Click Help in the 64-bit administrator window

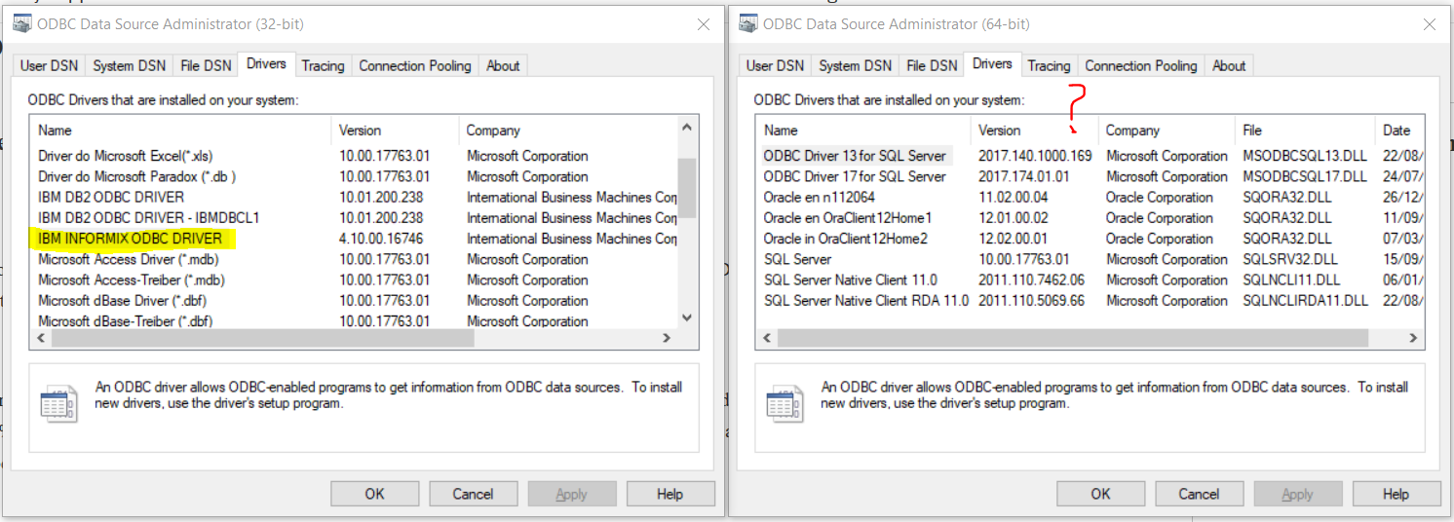[x=1396, y=494]
